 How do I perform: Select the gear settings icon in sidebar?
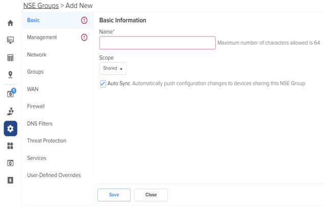[x=10, y=129]
